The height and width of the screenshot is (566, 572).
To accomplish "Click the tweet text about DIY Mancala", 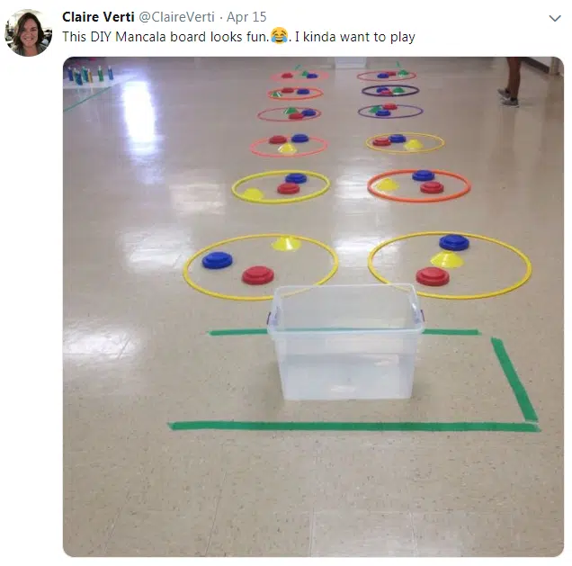I will 238,37.
